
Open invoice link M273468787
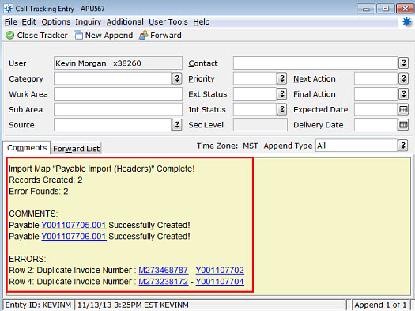164,270
